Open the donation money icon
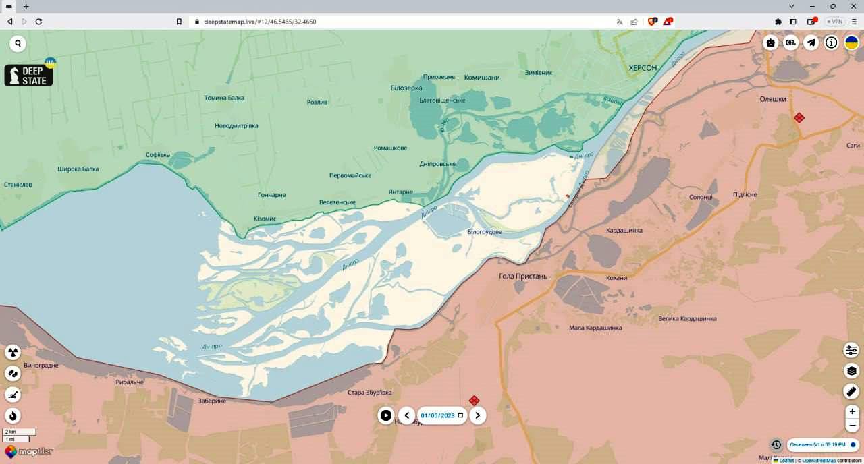This screenshot has height=464, width=864. click(x=791, y=42)
